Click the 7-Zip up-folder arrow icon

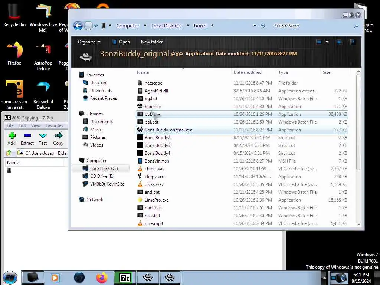point(9,153)
